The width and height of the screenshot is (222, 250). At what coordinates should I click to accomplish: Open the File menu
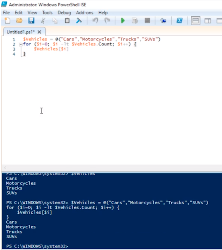pyautogui.click(x=6, y=13)
